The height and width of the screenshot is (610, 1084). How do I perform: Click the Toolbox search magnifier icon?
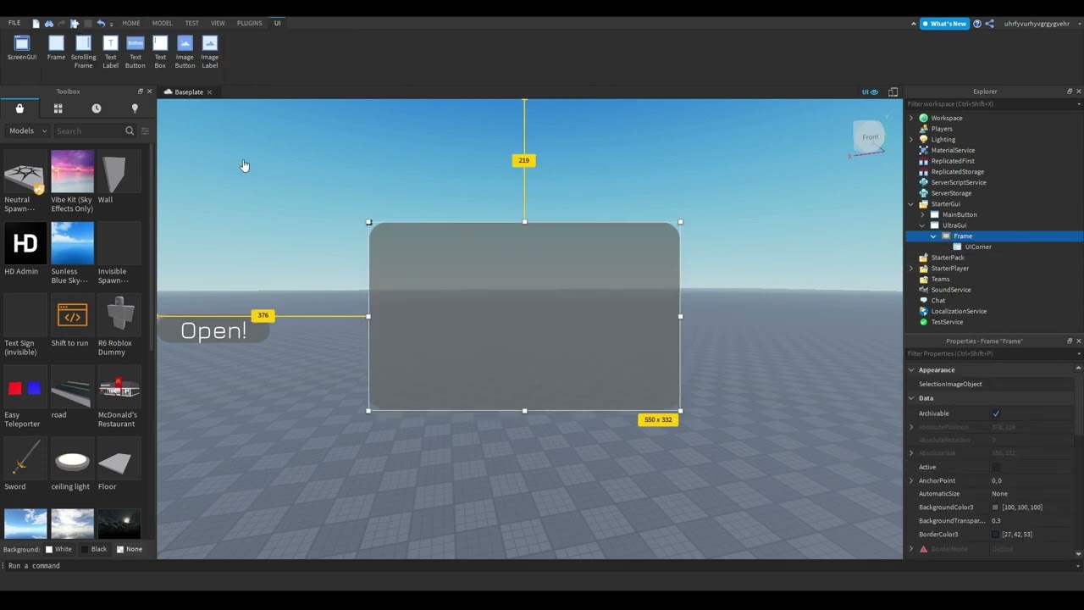click(130, 131)
